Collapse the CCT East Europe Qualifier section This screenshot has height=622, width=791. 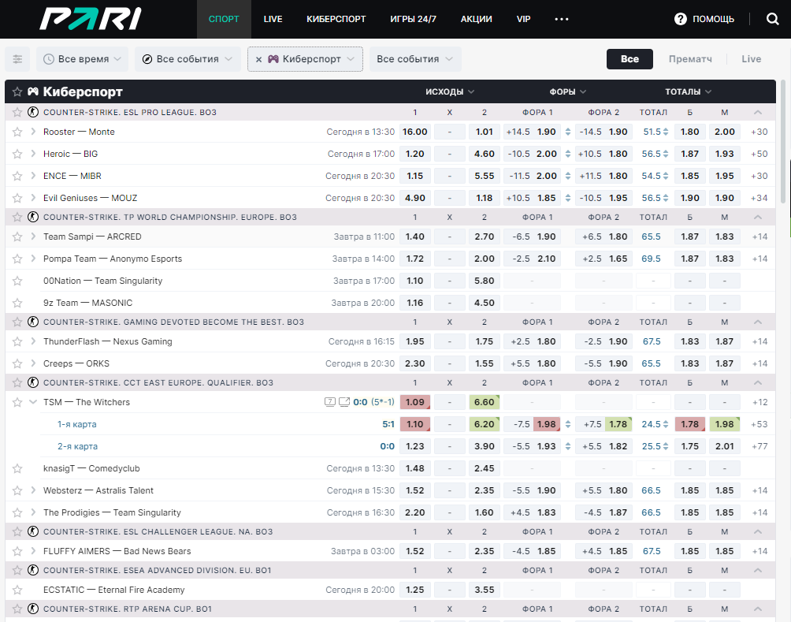(x=757, y=382)
